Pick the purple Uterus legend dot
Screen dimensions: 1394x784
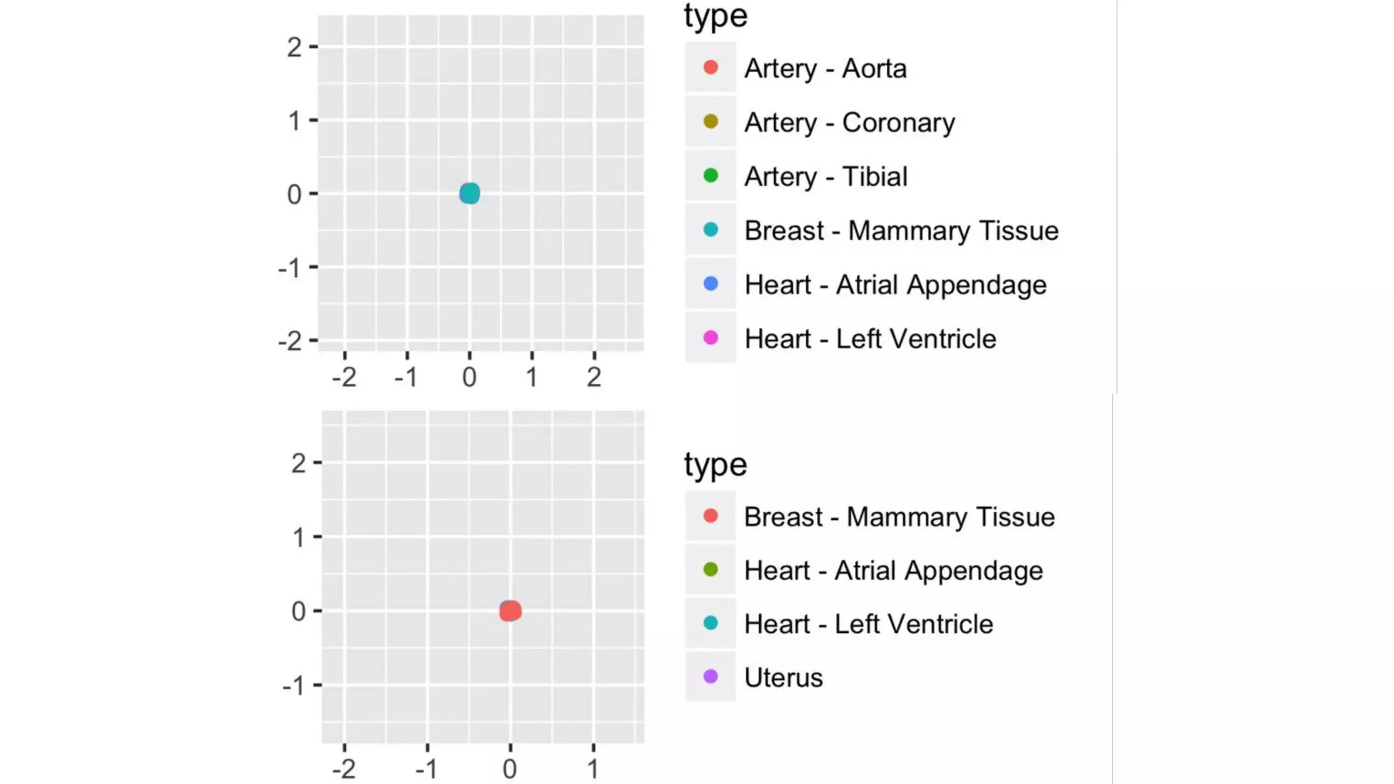(x=710, y=677)
